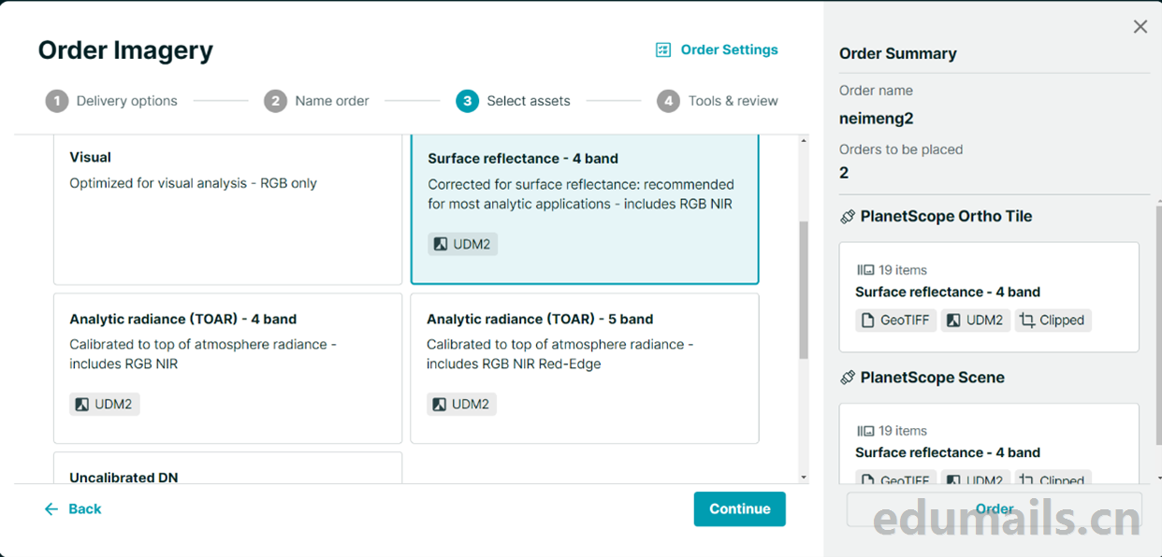
Task: Click UDM2 badge in Surface reflectance card
Action: (463, 244)
